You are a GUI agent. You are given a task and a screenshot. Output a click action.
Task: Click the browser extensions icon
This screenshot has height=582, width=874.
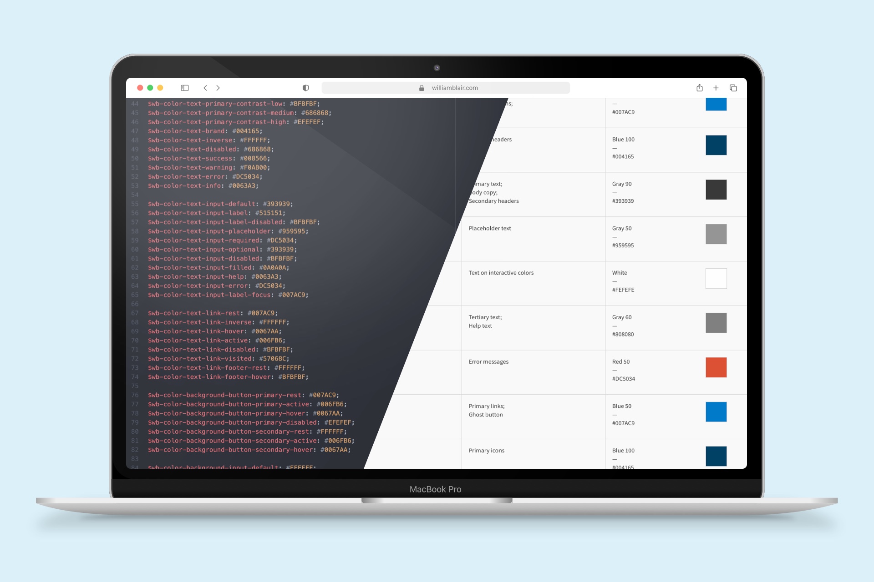point(305,87)
